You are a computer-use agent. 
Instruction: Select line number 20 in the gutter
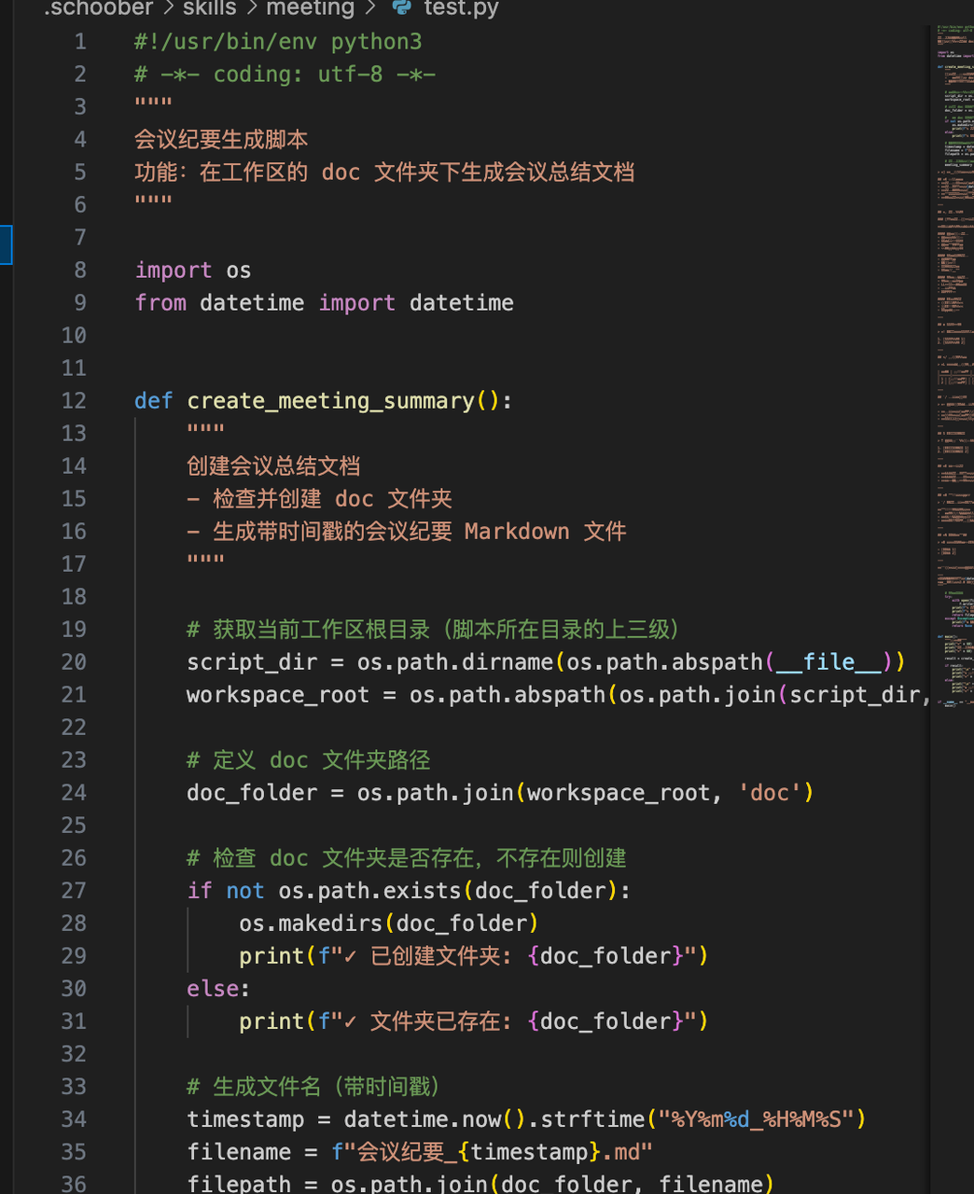pyautogui.click(x=74, y=662)
